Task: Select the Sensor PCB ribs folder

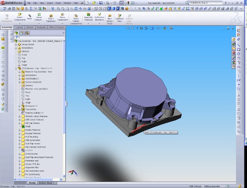Action: pos(33,164)
